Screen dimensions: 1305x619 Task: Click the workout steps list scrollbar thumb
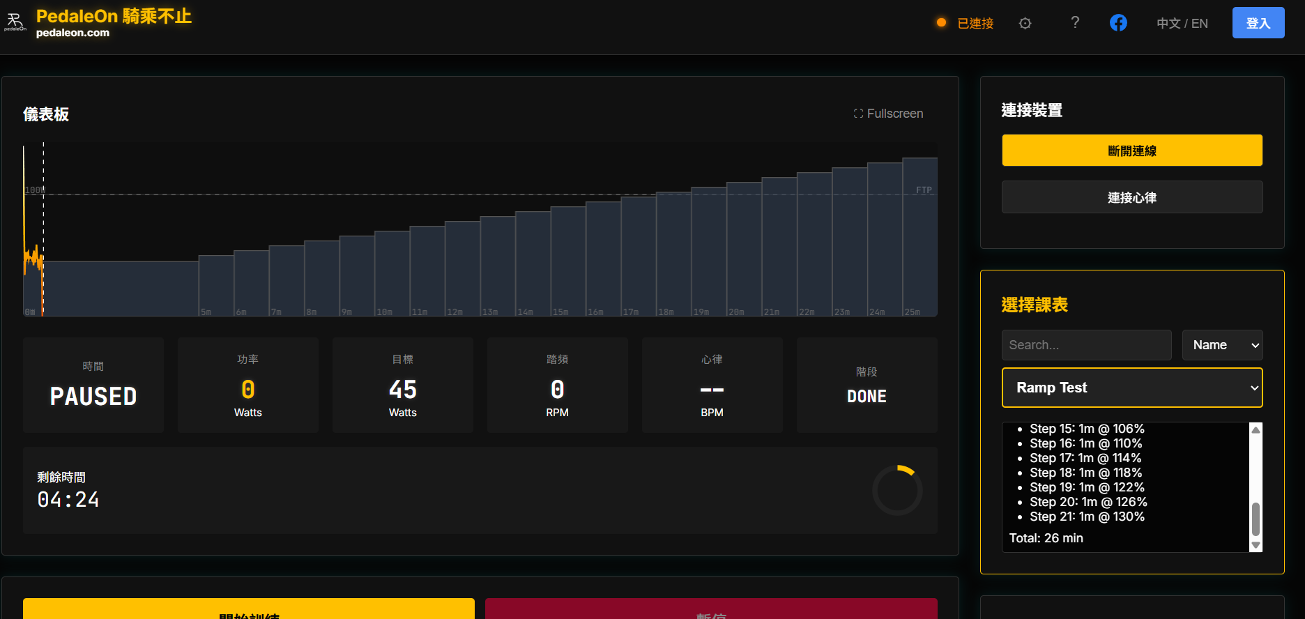1256,519
